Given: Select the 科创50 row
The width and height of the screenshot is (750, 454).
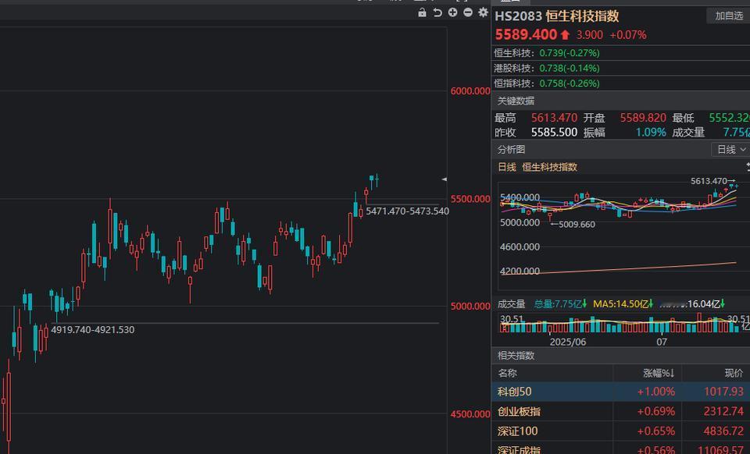Looking at the screenshot, I should 621,392.
